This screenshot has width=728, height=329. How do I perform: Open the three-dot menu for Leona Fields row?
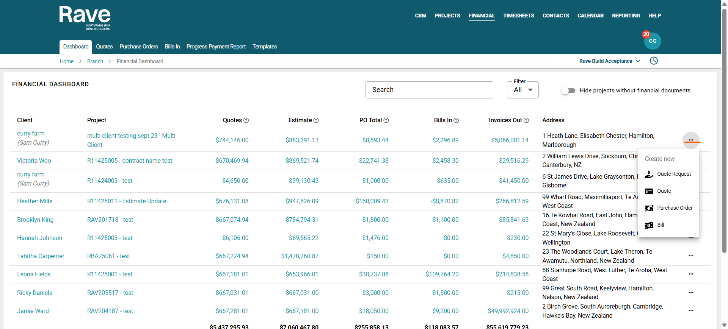[x=691, y=274]
